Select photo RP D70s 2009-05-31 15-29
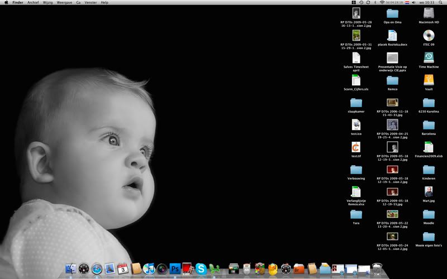This screenshot has height=279, width=447. 356,36
